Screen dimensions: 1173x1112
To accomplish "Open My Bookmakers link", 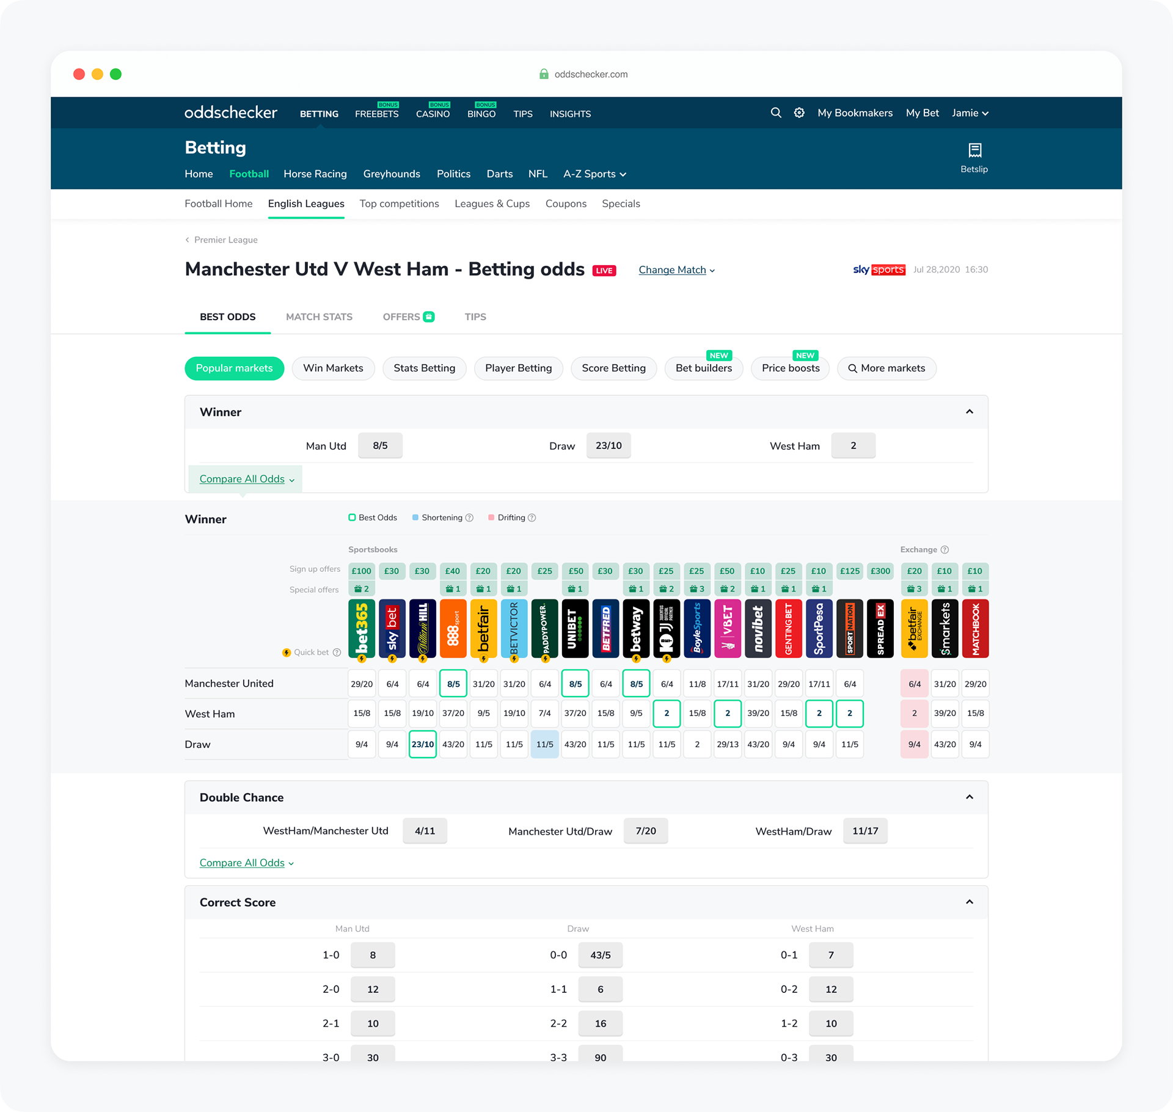I will [x=855, y=113].
